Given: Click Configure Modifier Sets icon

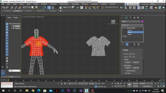Looking at the screenshot, I should [139, 44].
